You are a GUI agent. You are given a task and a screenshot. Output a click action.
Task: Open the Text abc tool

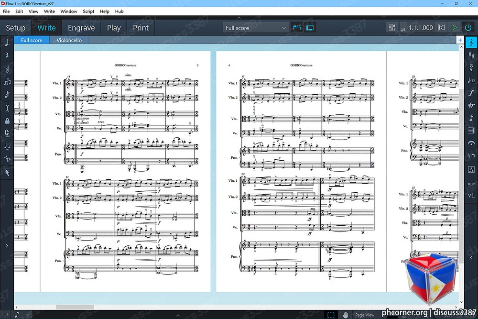471,184
